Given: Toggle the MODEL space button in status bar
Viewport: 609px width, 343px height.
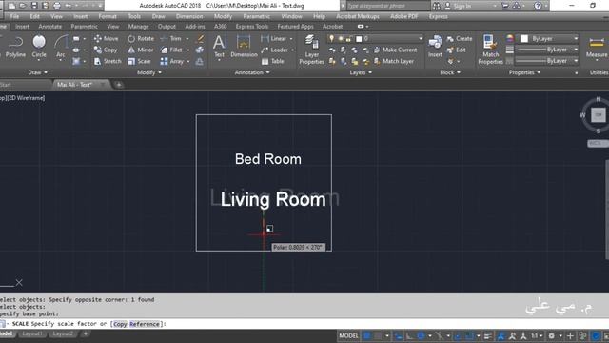Looking at the screenshot, I should pos(349,335).
